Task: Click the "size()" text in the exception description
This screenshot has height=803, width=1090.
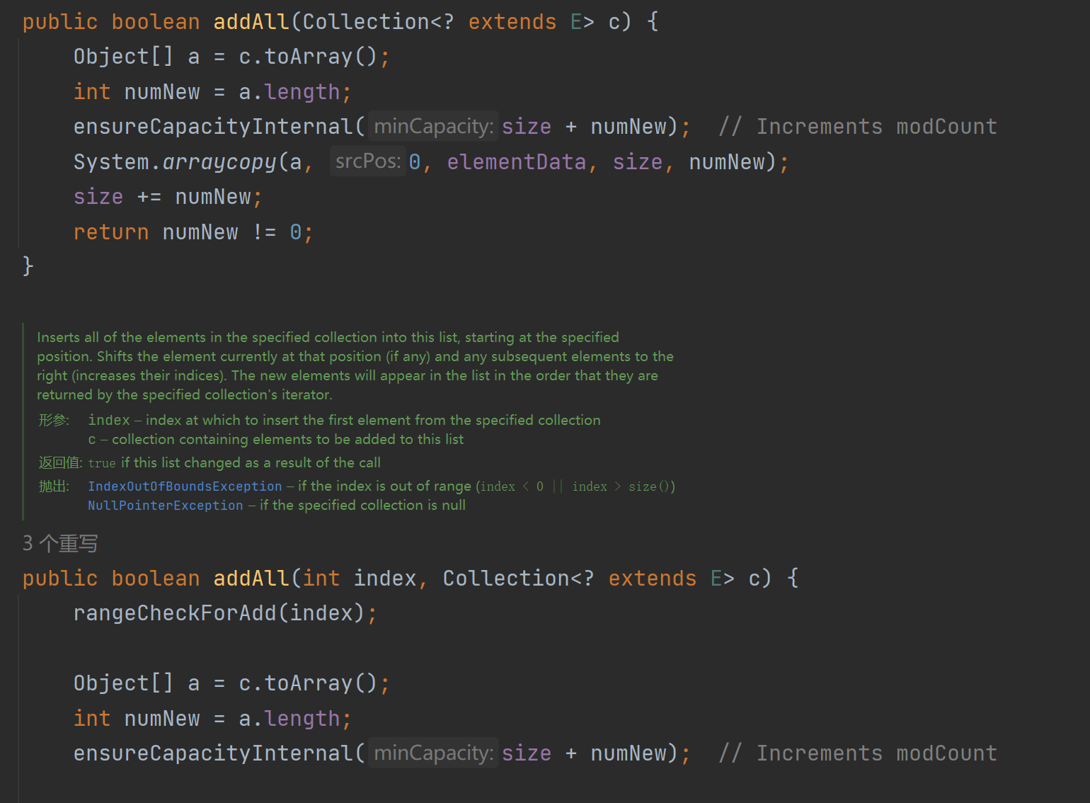Action: tap(649, 486)
